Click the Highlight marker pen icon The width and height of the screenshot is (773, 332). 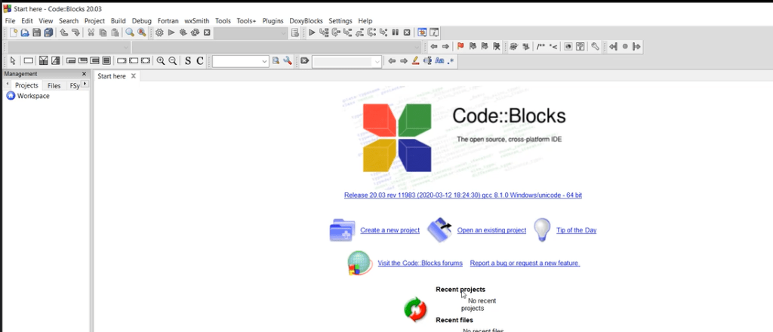tap(415, 60)
